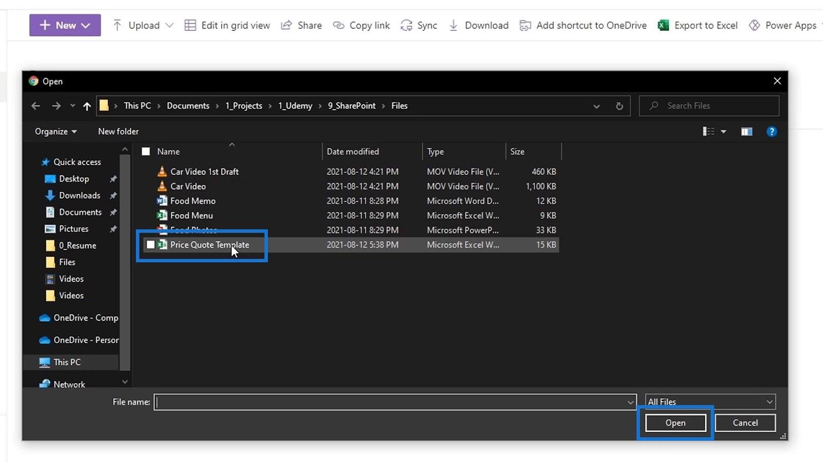Click the Power Apps icon
The height and width of the screenshot is (463, 823).
coord(754,25)
